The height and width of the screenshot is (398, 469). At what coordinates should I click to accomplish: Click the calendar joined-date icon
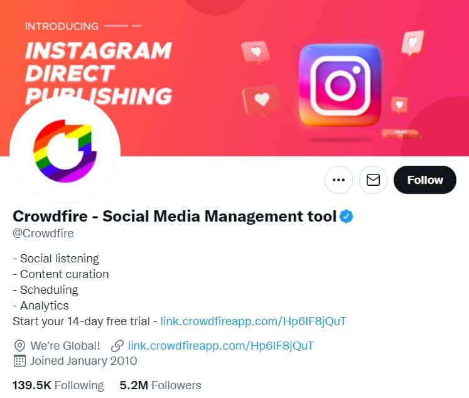coord(19,361)
